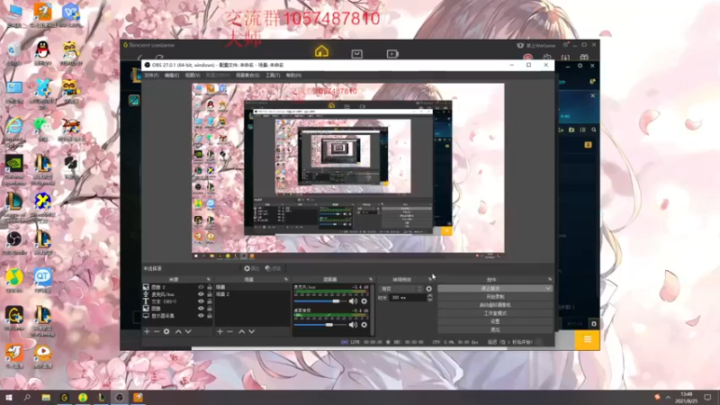Open OBS 设置 settings button
The image size is (720, 405).
(495, 321)
